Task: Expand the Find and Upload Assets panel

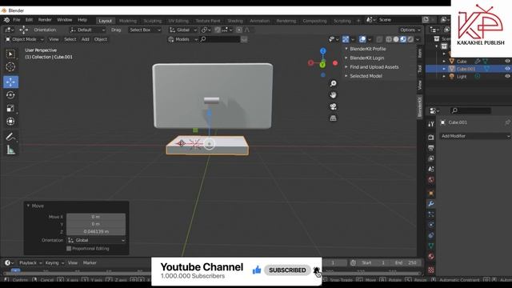Action: point(374,67)
